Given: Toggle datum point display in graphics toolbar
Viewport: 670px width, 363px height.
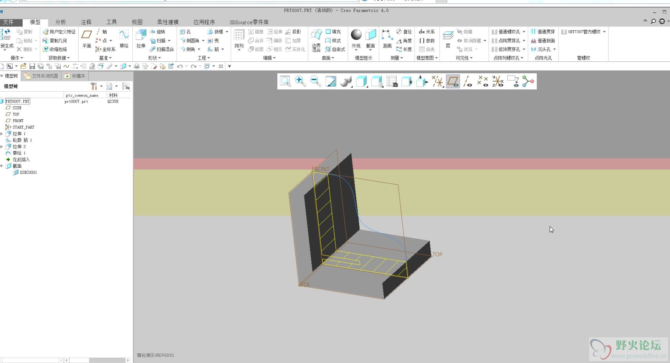Looking at the screenshot, I should click(x=482, y=81).
